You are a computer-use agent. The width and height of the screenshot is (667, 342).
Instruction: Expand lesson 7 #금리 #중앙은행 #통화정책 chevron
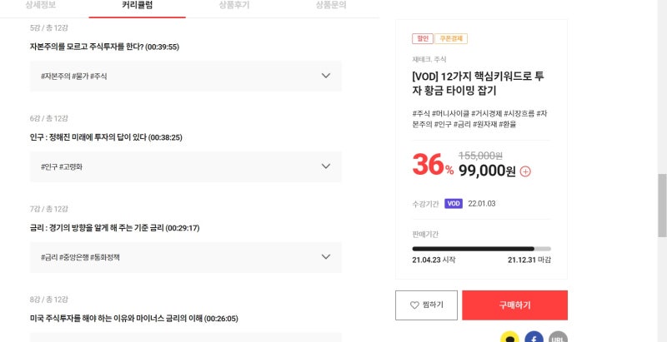326,256
